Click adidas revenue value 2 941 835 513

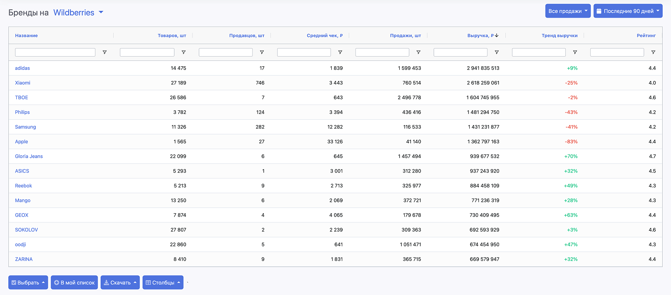click(483, 68)
